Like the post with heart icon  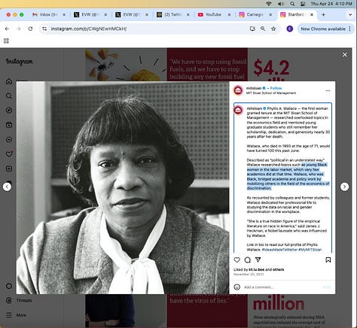237,260
